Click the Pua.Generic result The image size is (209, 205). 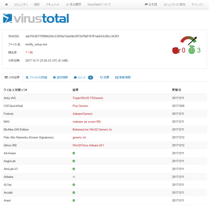80,106
